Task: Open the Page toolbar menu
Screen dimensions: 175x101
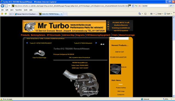Action: (x=159, y=14)
